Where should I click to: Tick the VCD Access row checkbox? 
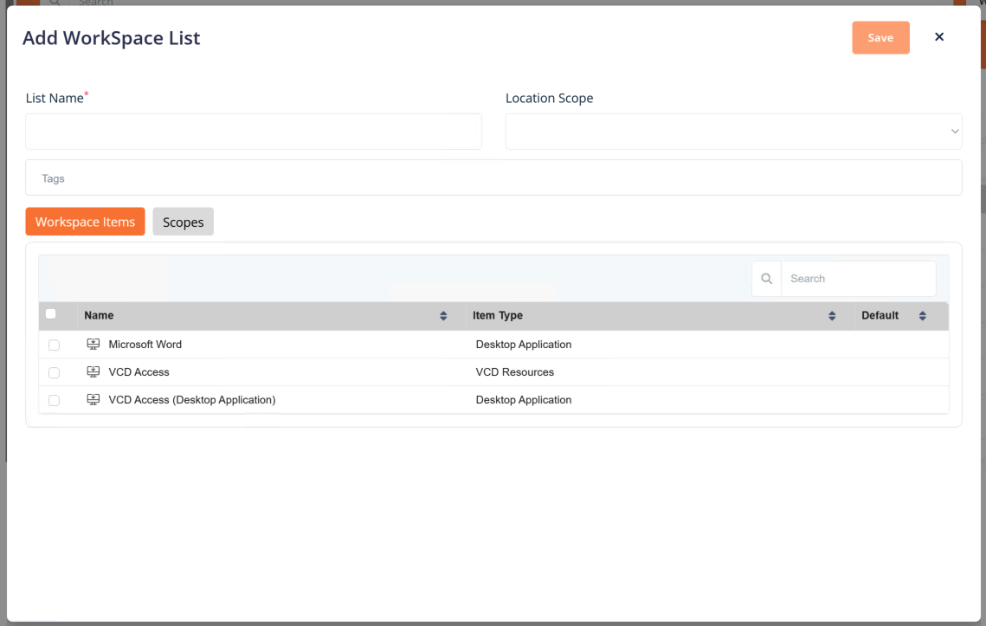point(54,373)
